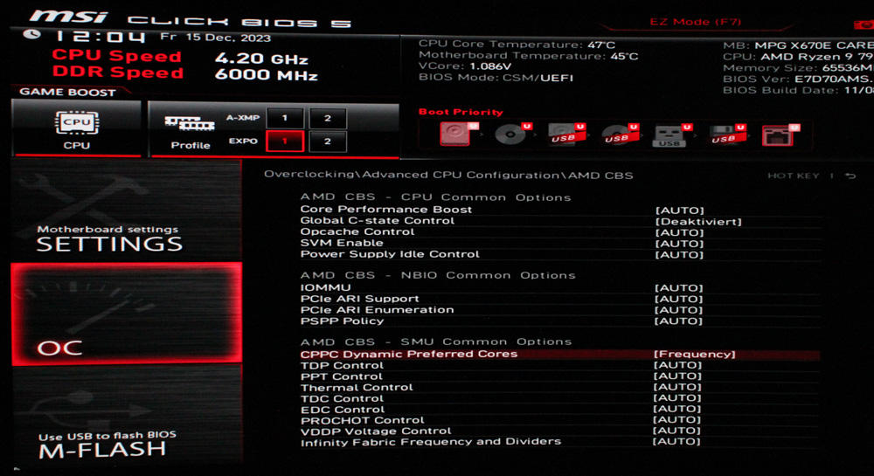874x476 pixels.
Task: Open CPPC Dynamic Preferred Cores Frequency option
Action: (x=694, y=354)
